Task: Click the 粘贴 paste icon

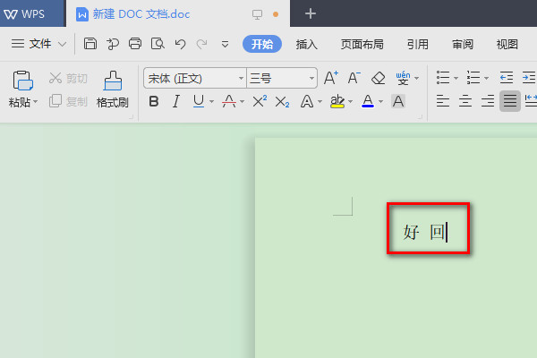Action: 22,81
